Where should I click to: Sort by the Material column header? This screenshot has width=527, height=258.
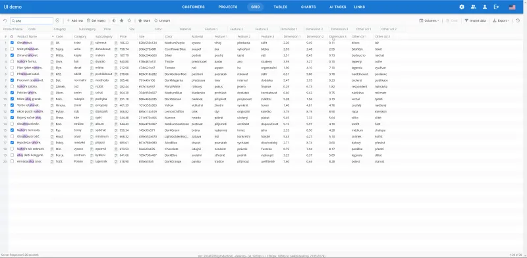coord(197,36)
